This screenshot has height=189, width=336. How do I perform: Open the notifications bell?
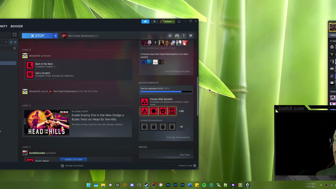pos(155,22)
